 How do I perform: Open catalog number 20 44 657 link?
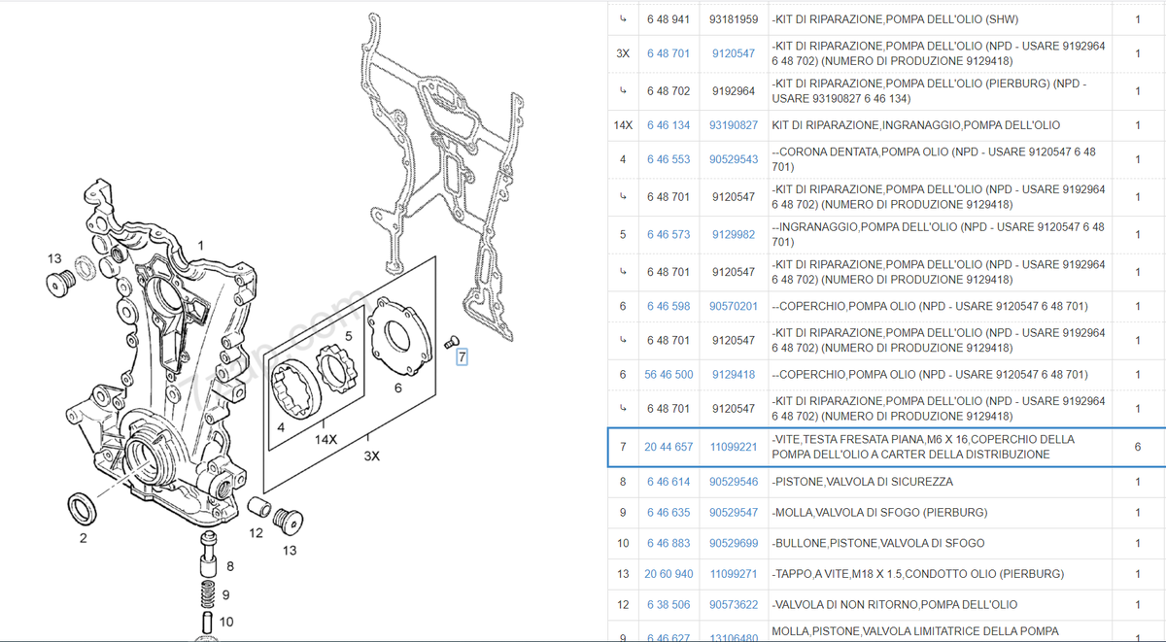tap(669, 447)
